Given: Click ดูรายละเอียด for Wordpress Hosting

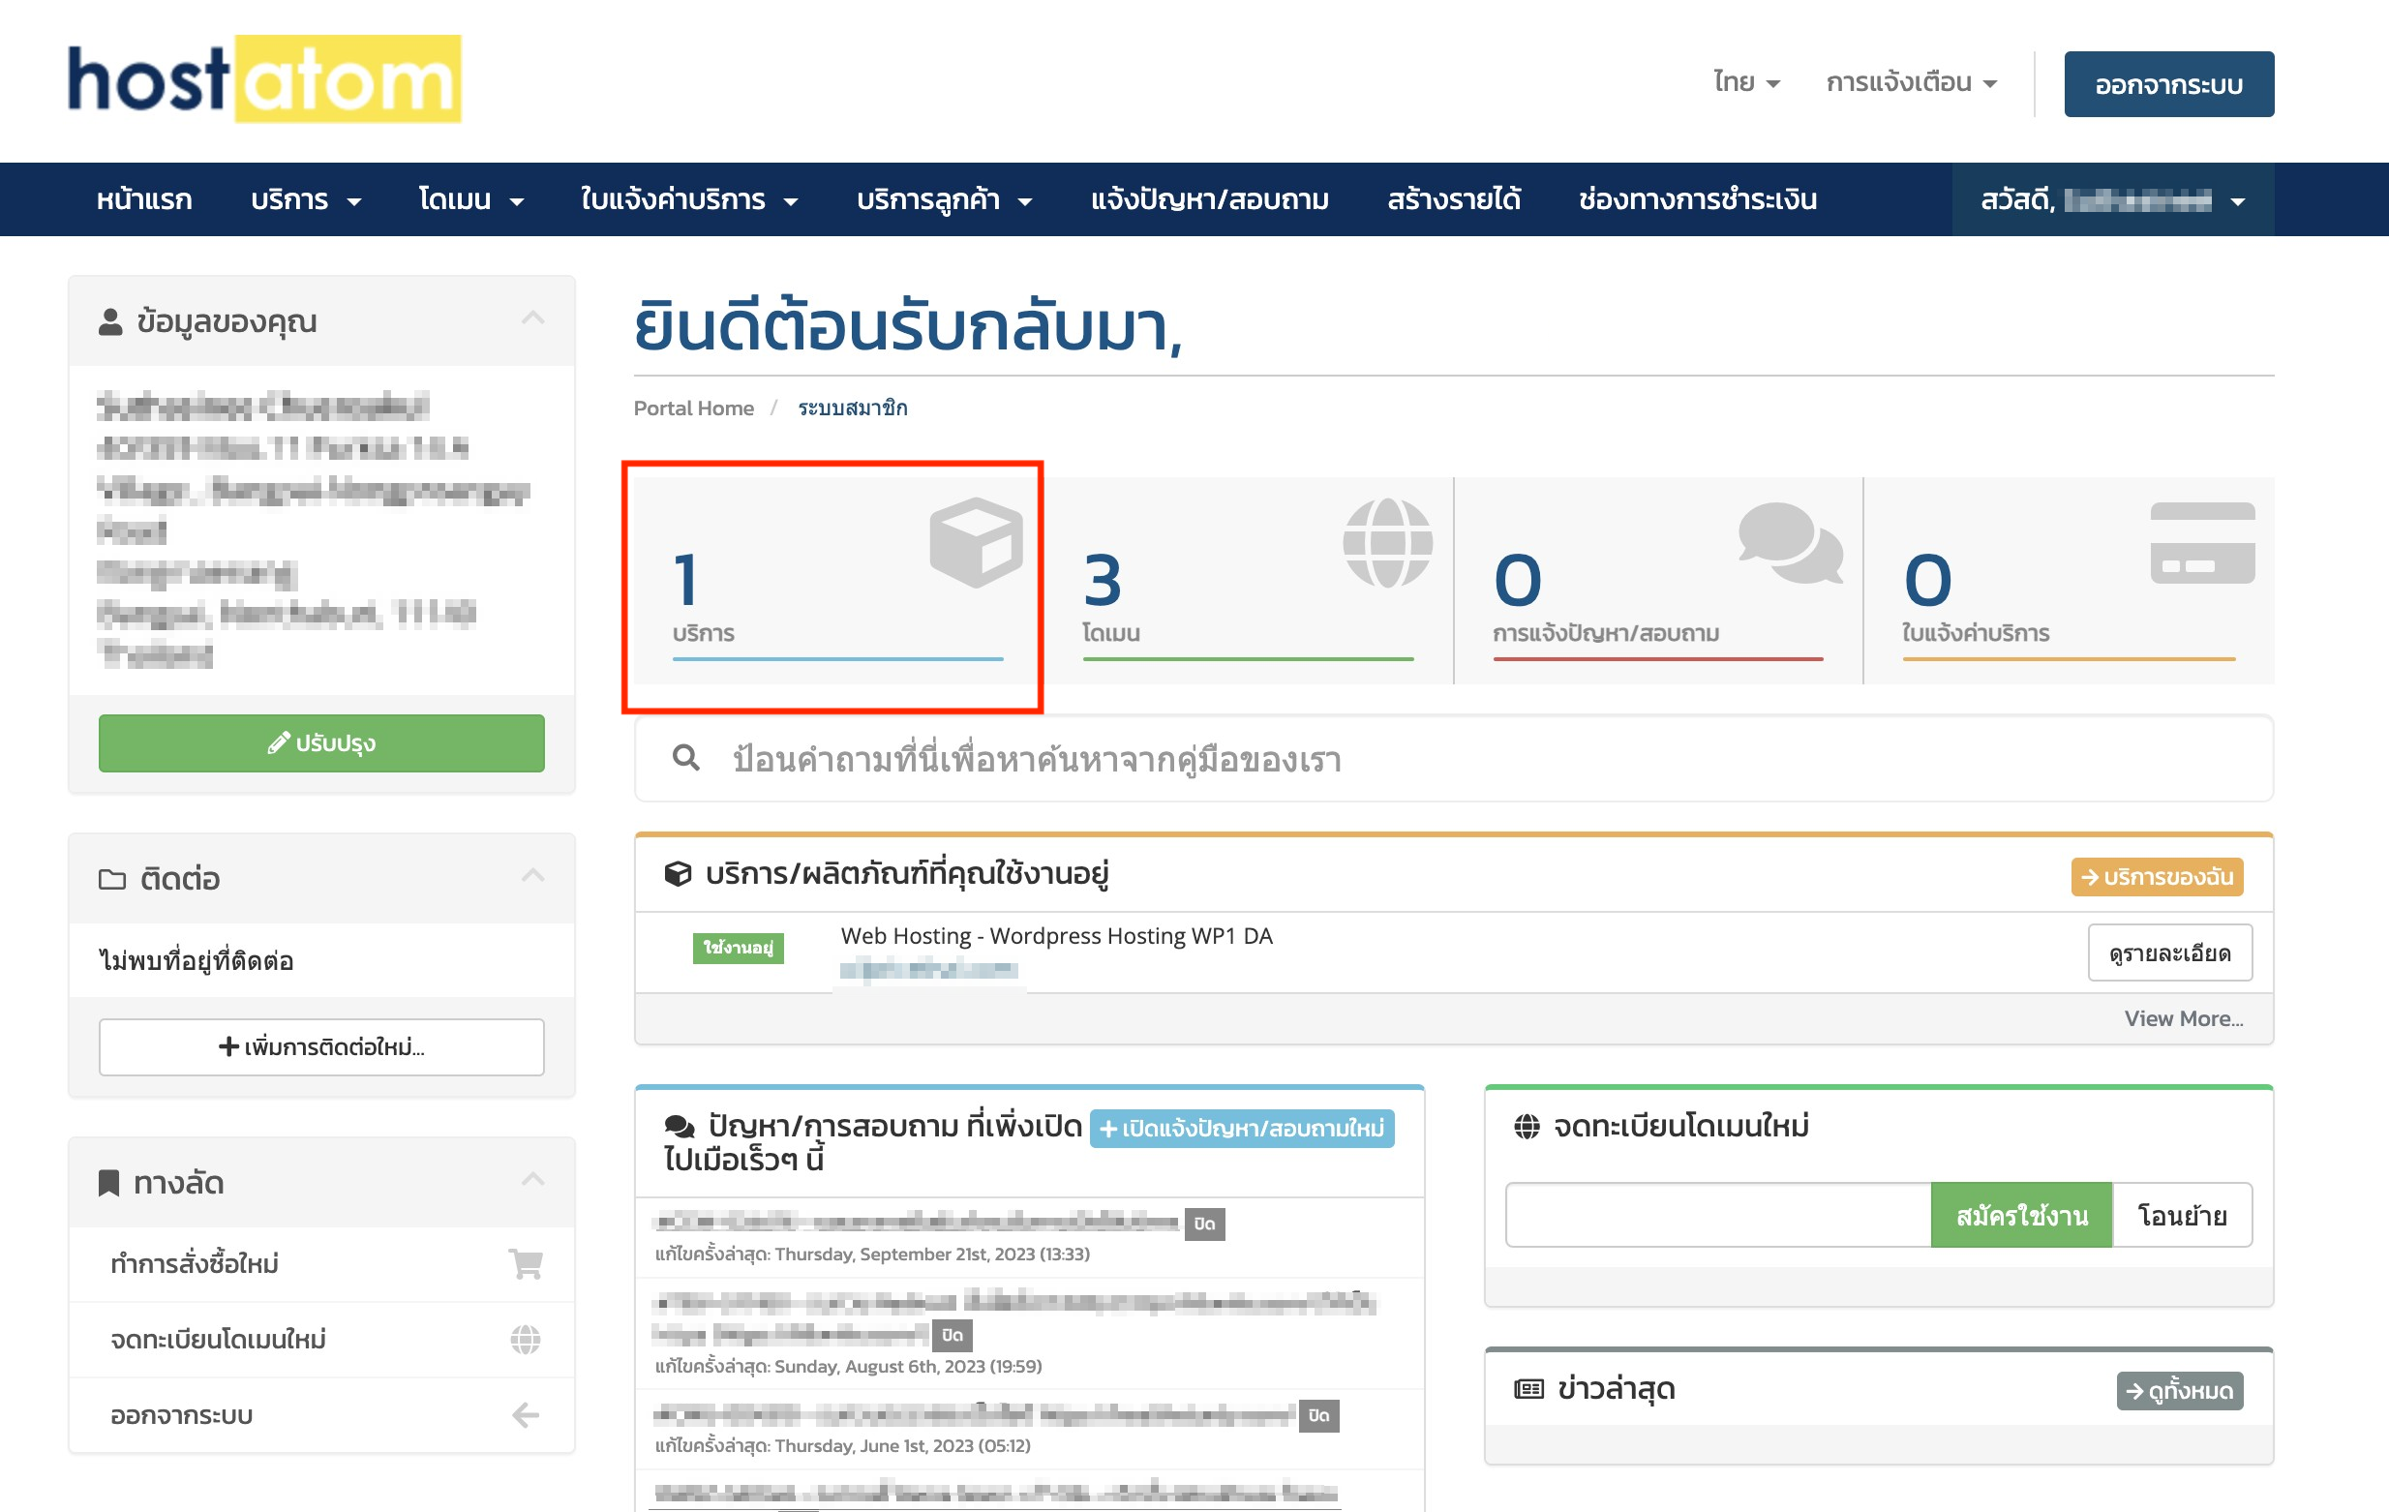Looking at the screenshot, I should (2169, 953).
